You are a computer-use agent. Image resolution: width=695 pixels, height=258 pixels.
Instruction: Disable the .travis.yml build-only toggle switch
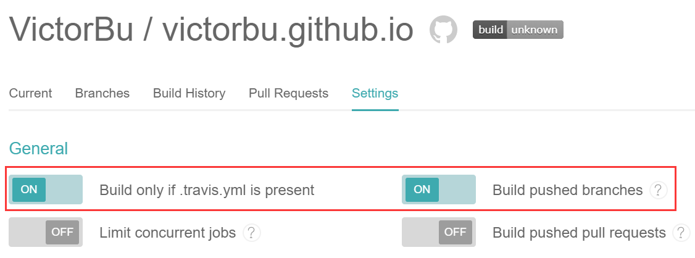(46, 189)
